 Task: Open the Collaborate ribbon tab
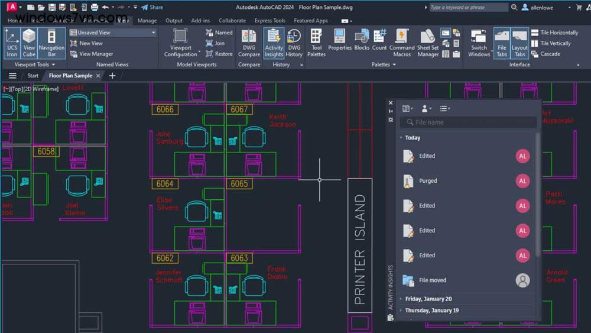232,21
